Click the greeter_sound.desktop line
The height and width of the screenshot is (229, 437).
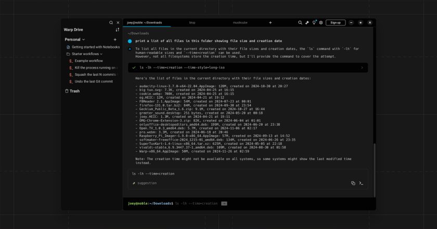[199, 113]
